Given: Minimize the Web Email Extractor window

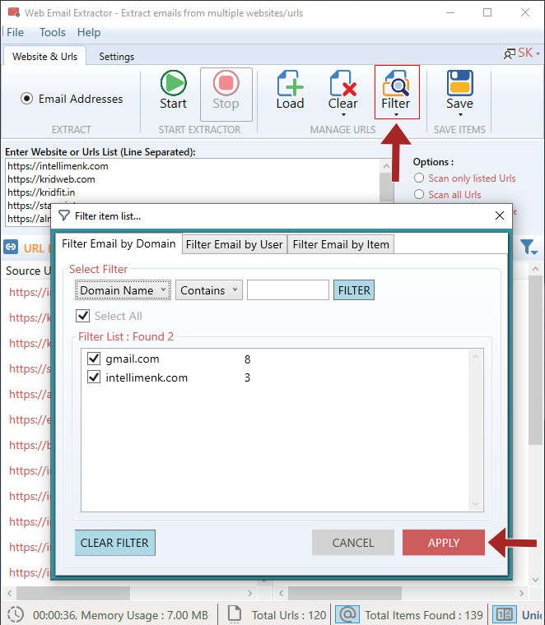Looking at the screenshot, I should 450,13.
